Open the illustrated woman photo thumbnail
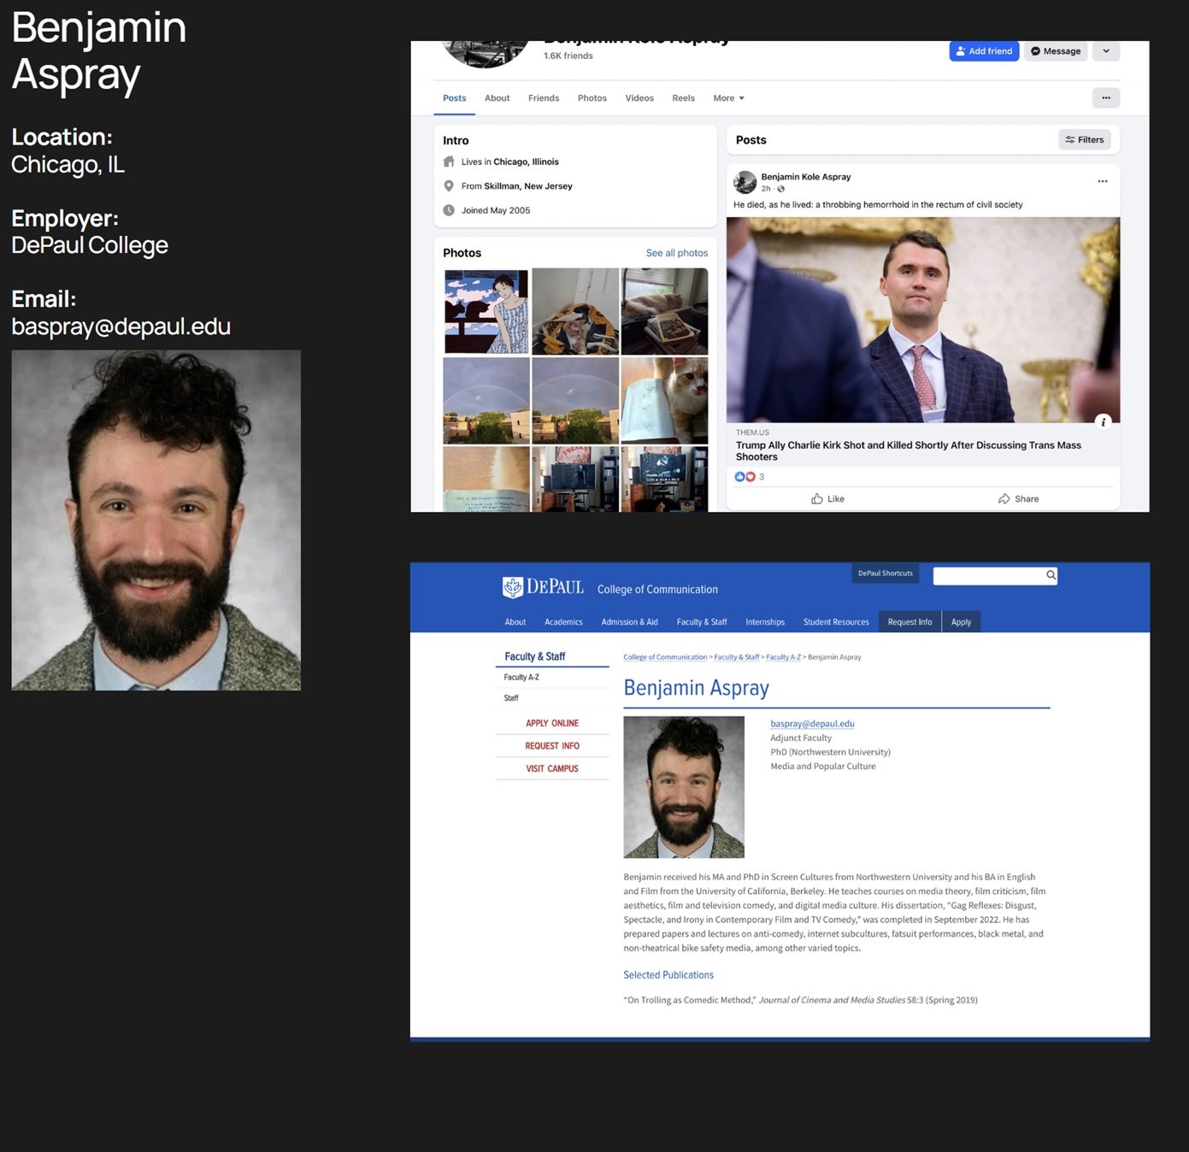Viewport: 1189px width, 1152px height. tap(486, 311)
